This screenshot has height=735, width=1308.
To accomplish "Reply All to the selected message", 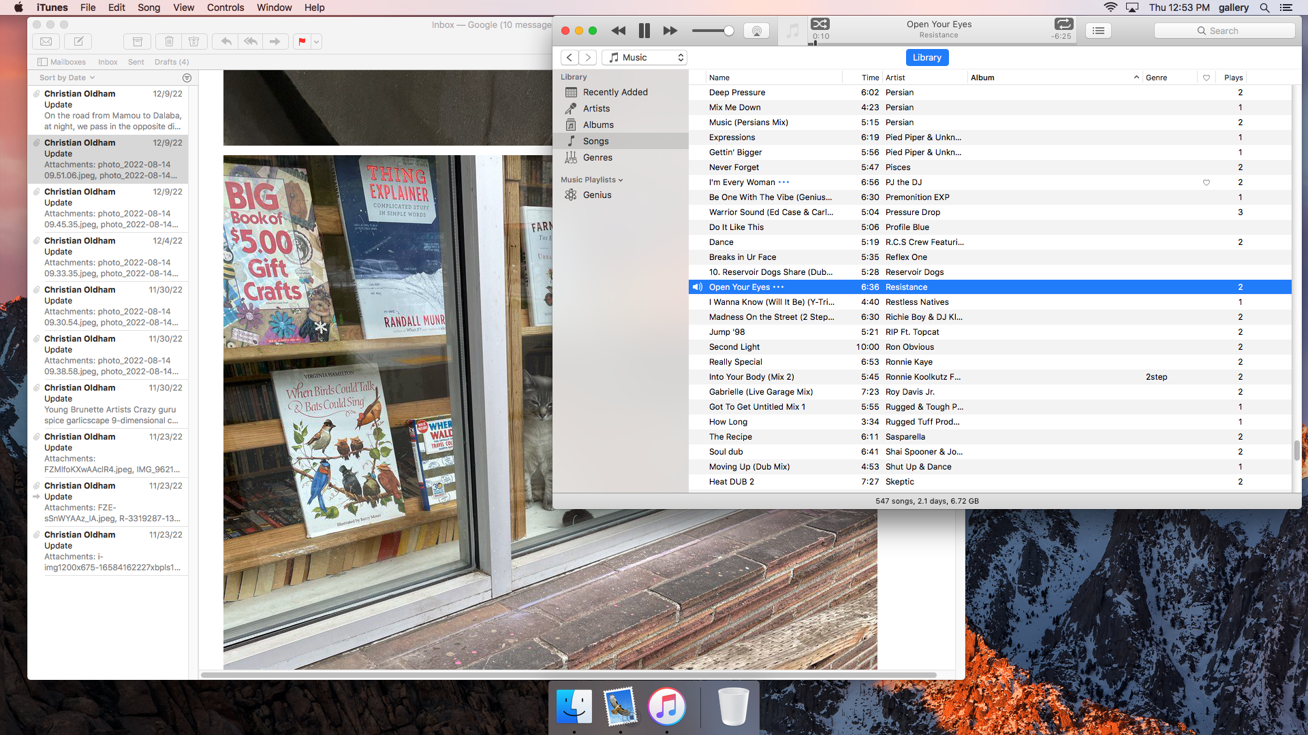I will coord(251,42).
